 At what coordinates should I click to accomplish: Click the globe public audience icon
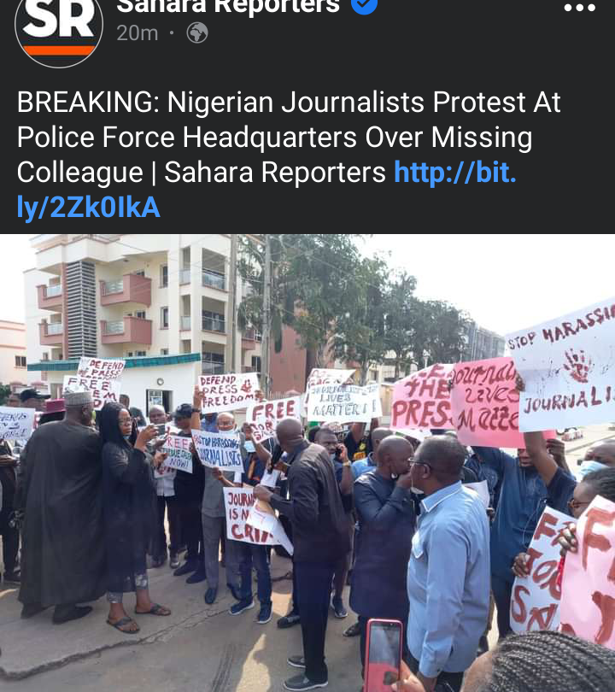click(x=197, y=32)
